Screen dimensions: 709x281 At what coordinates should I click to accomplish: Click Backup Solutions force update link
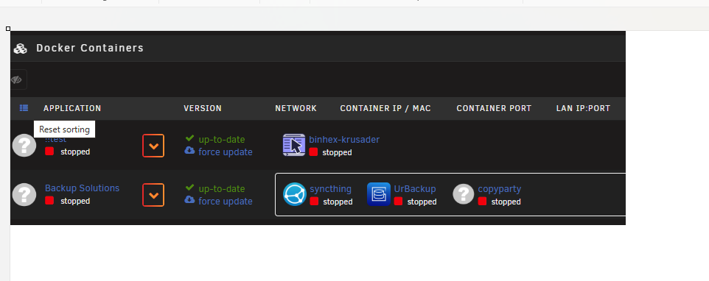coord(226,201)
